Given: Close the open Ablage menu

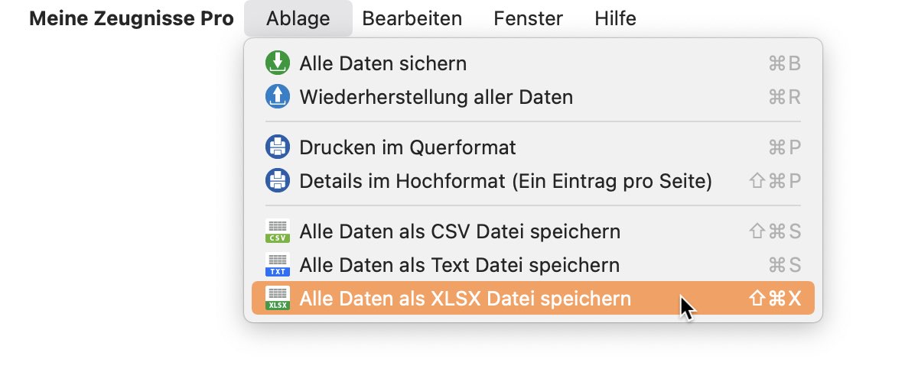Looking at the screenshot, I should tap(298, 18).
